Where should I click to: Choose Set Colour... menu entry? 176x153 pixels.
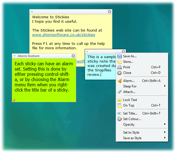[x=142, y=119]
